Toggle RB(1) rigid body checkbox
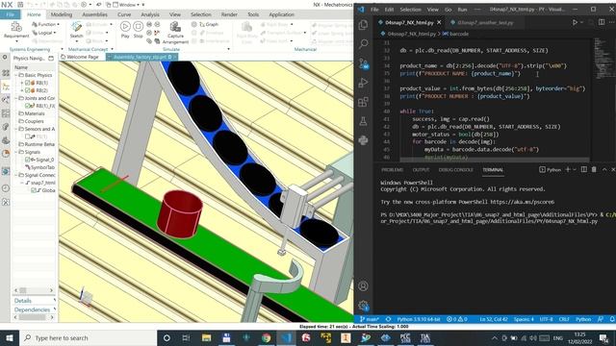 [x=28, y=83]
